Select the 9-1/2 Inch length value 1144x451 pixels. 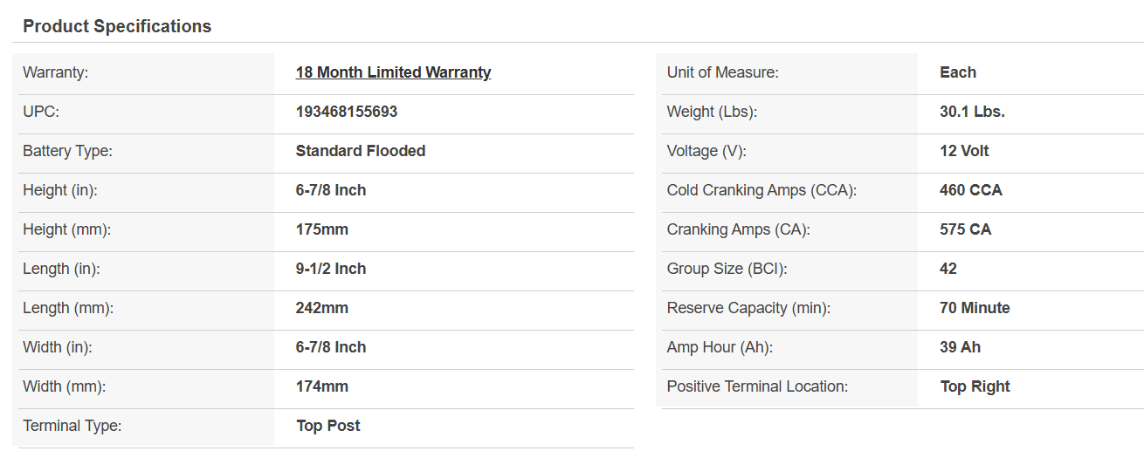331,269
